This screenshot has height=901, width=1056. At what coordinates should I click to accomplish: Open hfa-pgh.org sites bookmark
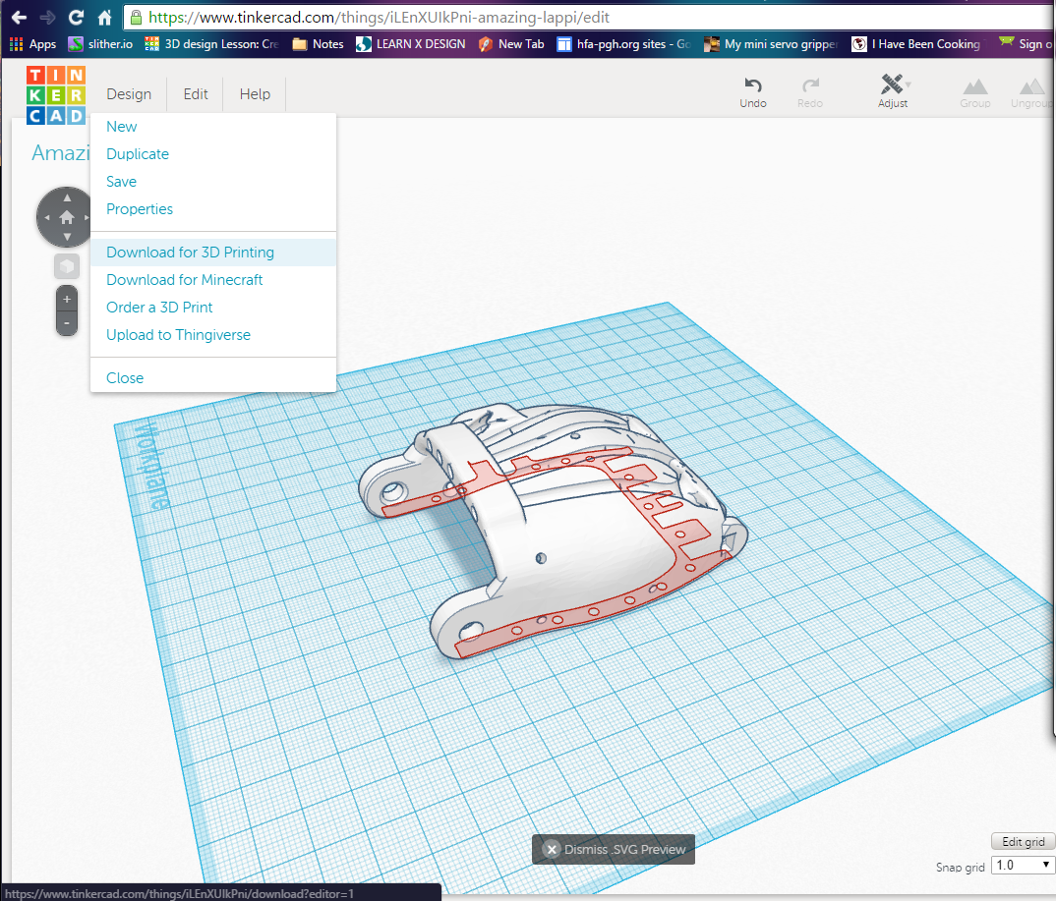623,44
